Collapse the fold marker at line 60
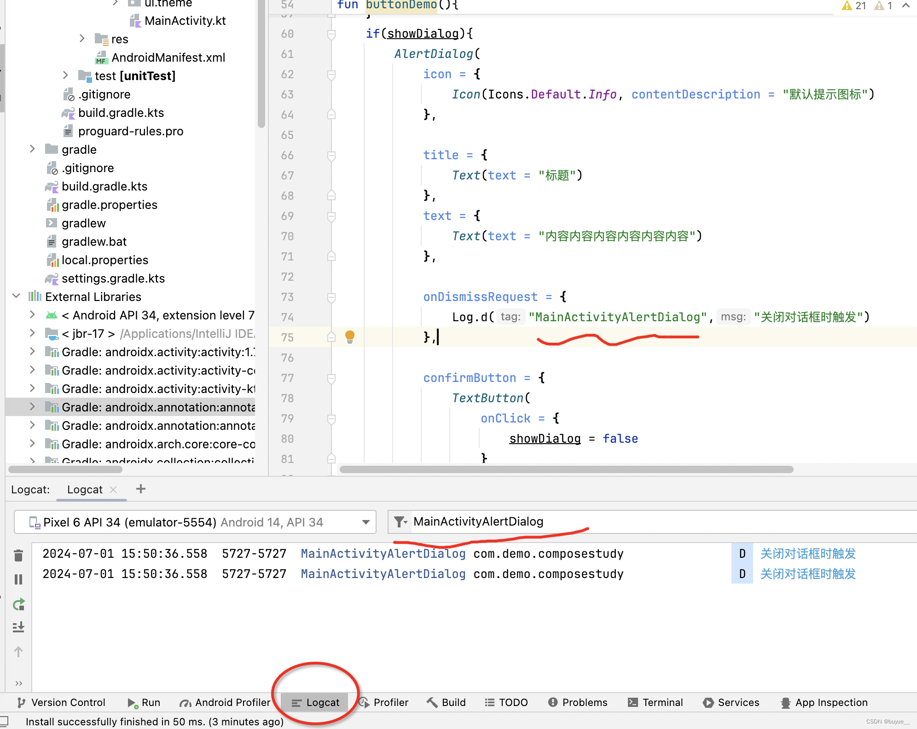 pos(331,34)
